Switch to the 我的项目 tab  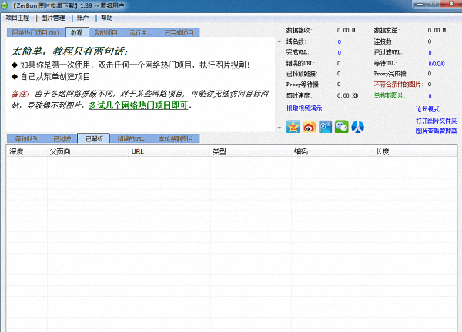(x=105, y=33)
